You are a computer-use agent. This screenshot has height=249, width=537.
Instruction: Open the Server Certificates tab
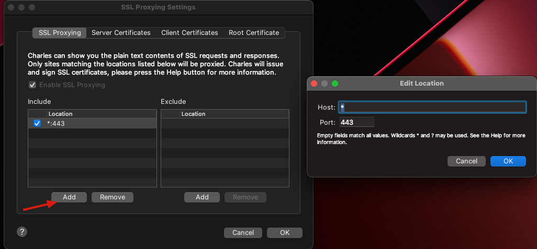tap(121, 33)
